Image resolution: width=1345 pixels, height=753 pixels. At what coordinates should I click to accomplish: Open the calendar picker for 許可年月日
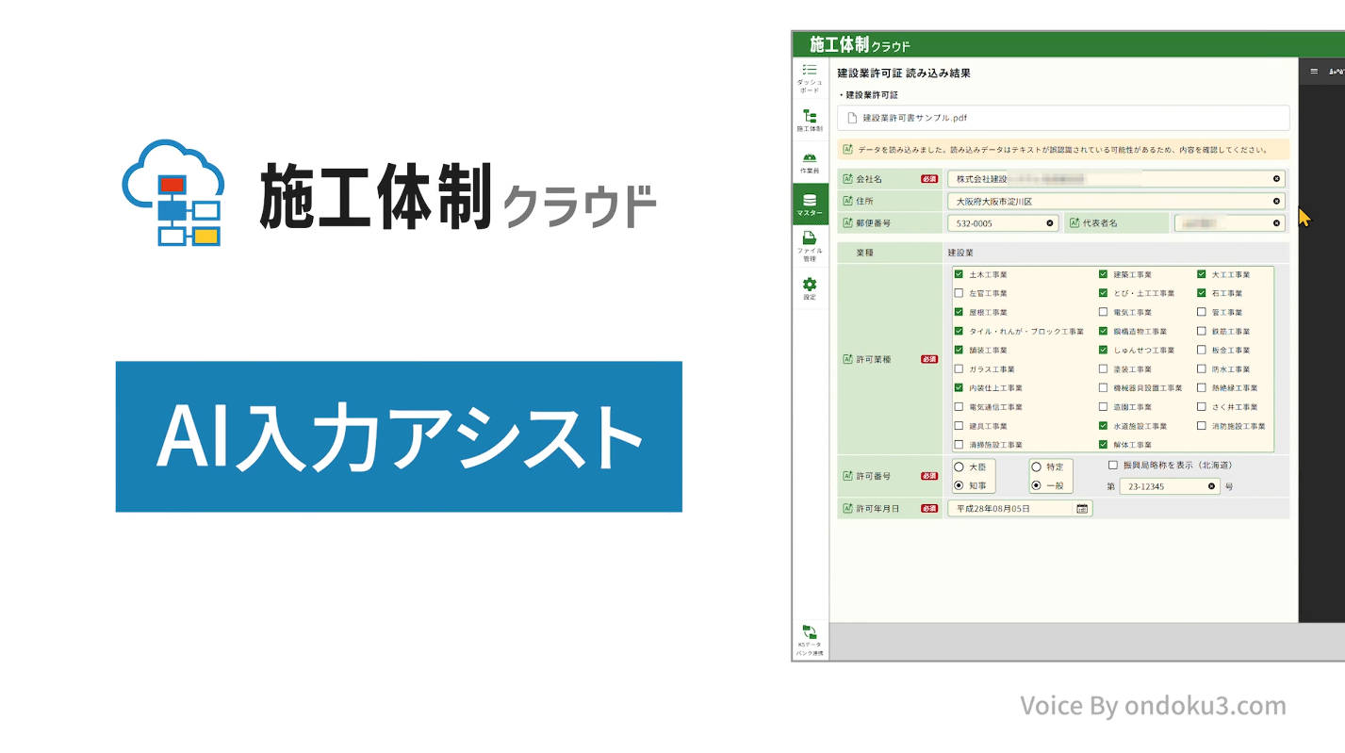(x=1082, y=509)
